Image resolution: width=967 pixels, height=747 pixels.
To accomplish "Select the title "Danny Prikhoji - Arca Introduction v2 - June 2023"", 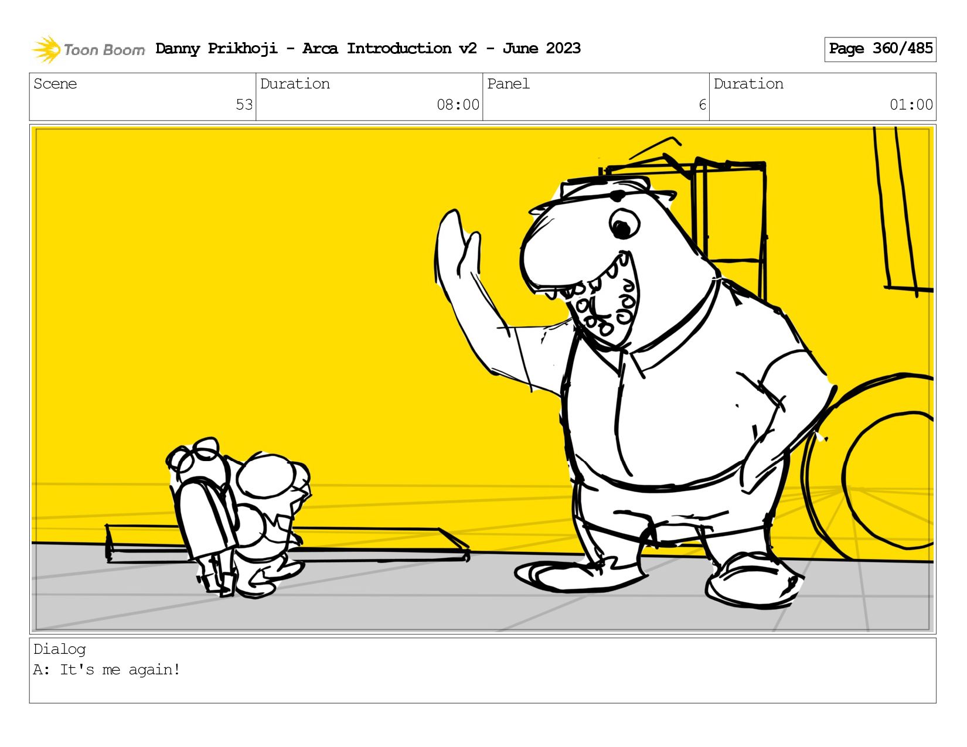I will (x=368, y=49).
